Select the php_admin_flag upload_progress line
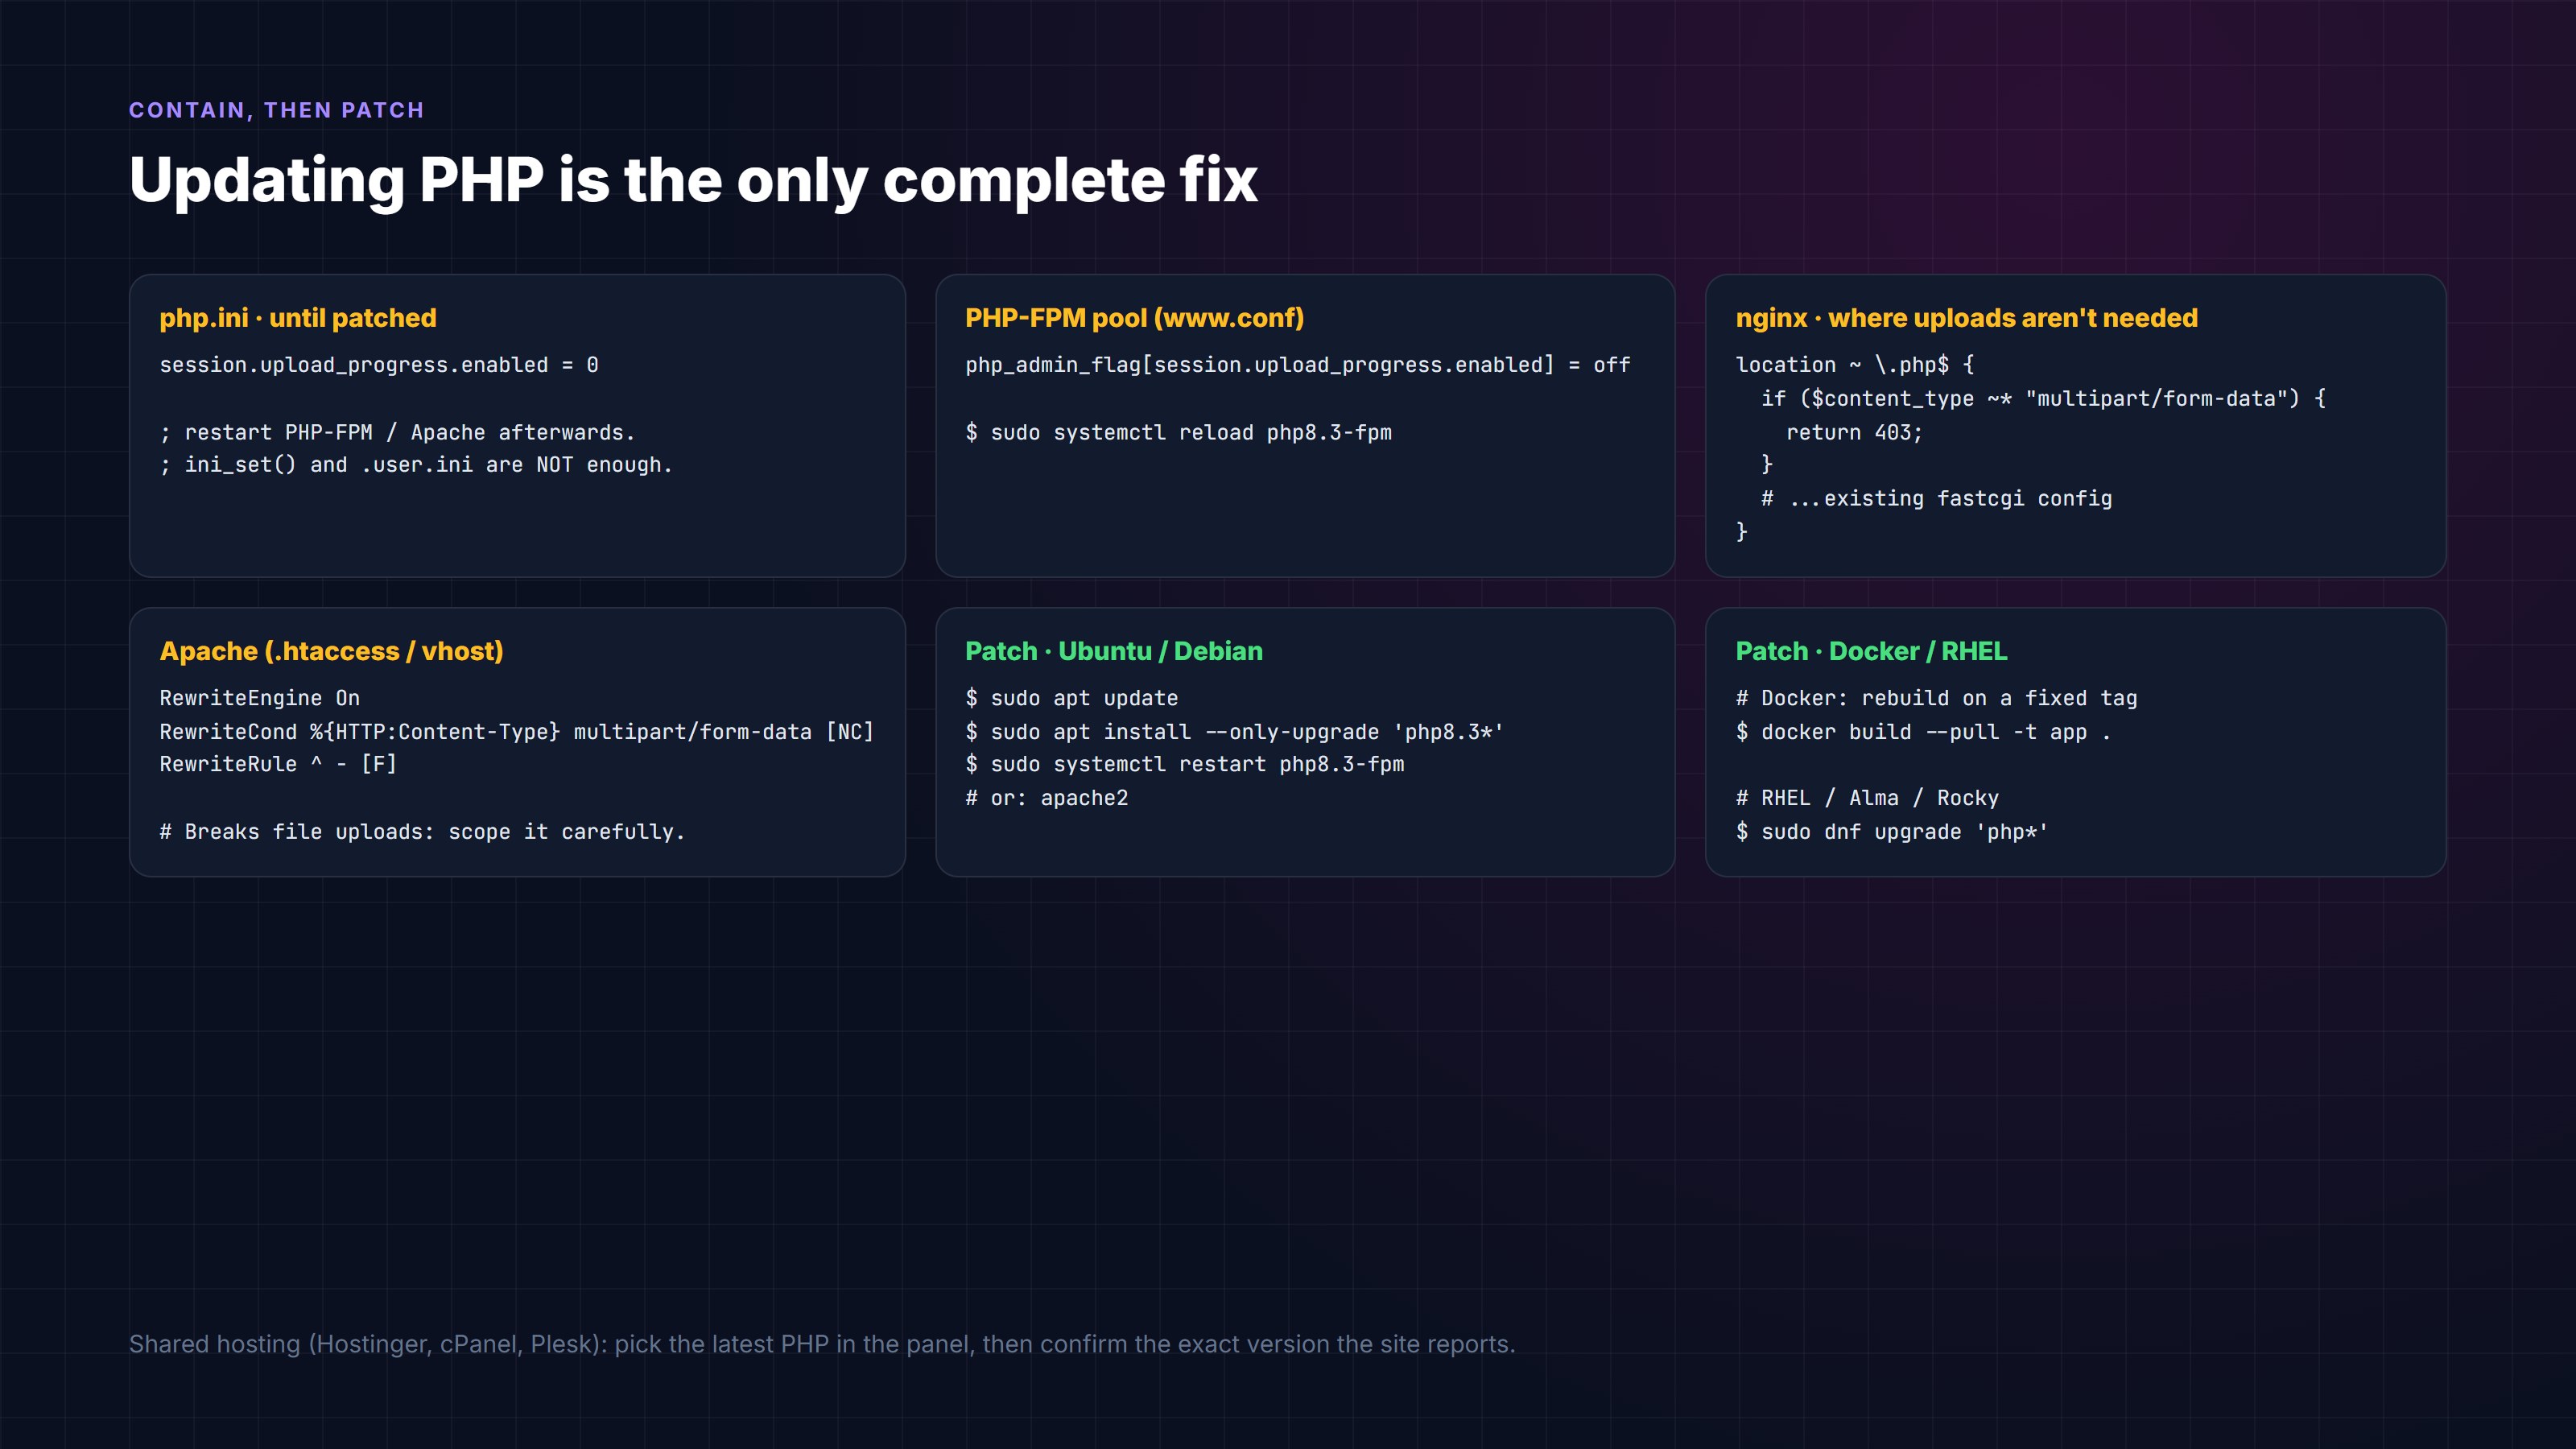This screenshot has height=1449, width=2576. click(x=1297, y=365)
